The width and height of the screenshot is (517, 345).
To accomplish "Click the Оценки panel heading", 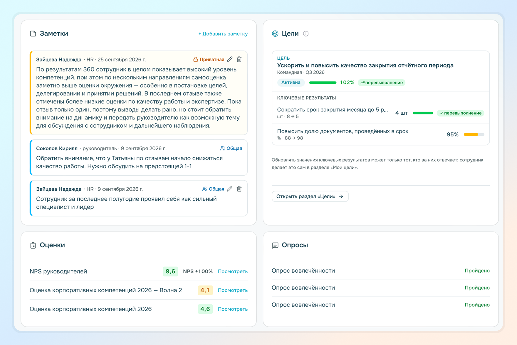I will 52,245.
